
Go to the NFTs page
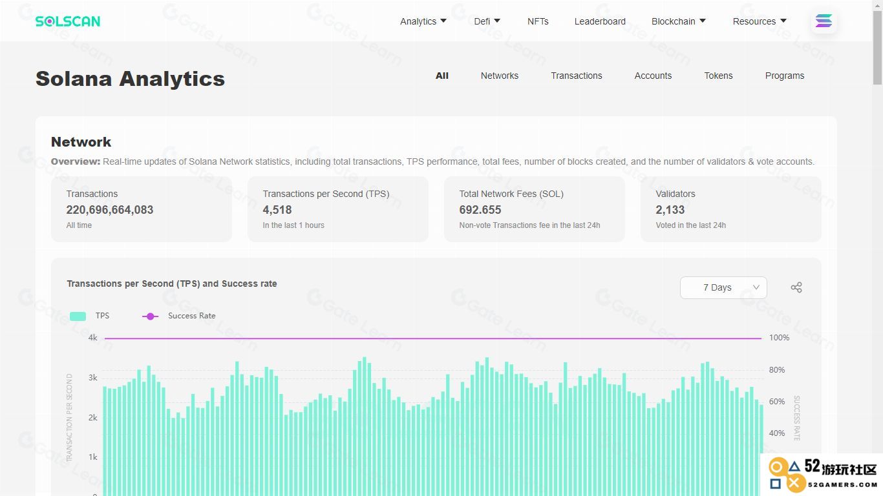[538, 21]
